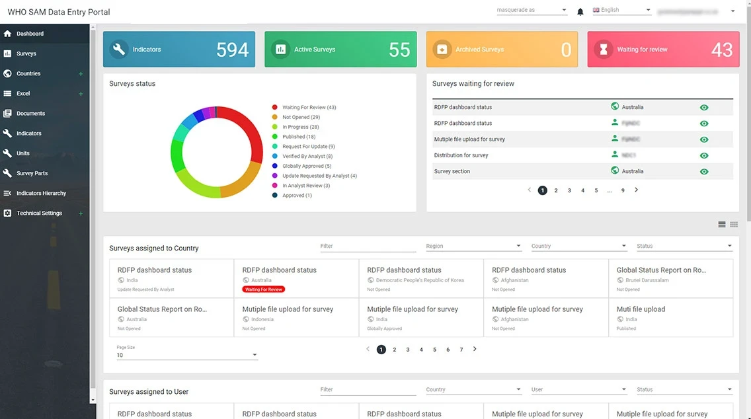The image size is (751, 419).
Task: Click the red Waiting For Review badge
Action: (263, 289)
